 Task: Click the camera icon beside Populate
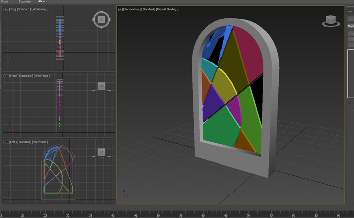pos(40,2)
